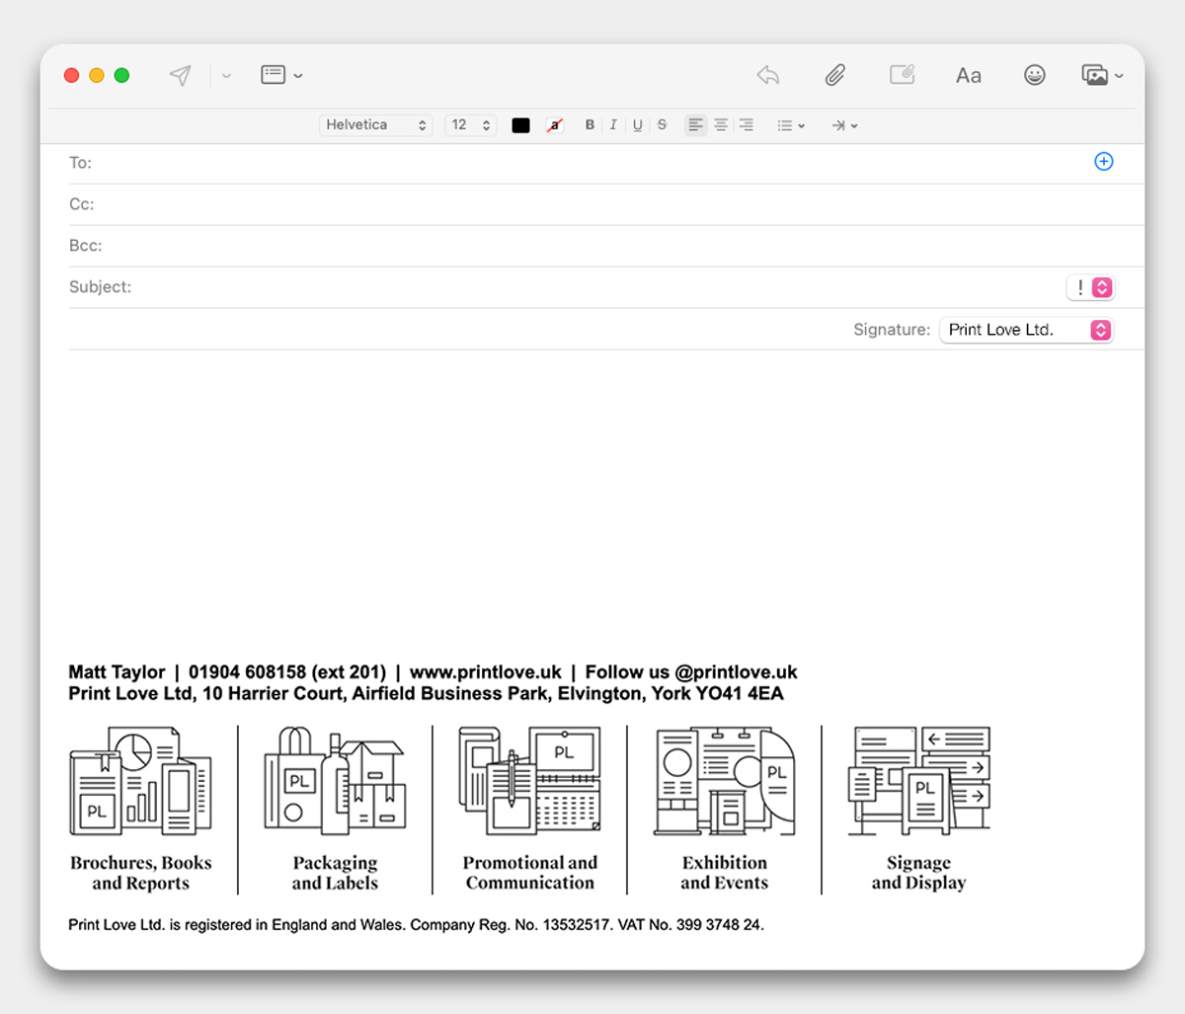Viewport: 1185px width, 1014px height.
Task: Click into the Subject field
Action: coord(592,287)
